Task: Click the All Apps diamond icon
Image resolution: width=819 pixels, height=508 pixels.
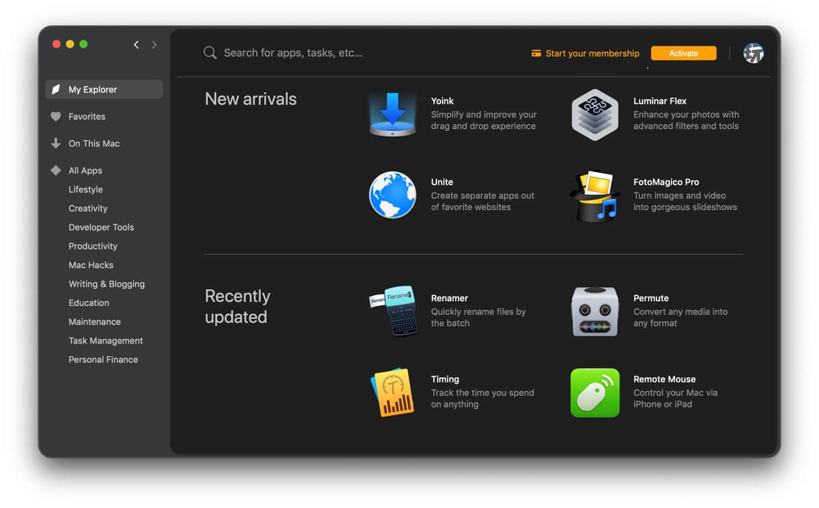Action: click(56, 170)
